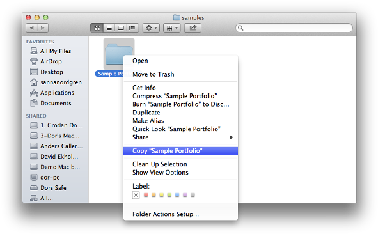Screen dimensions: 378x234
Task: Apply the yellow label color
Action: pos(162,195)
